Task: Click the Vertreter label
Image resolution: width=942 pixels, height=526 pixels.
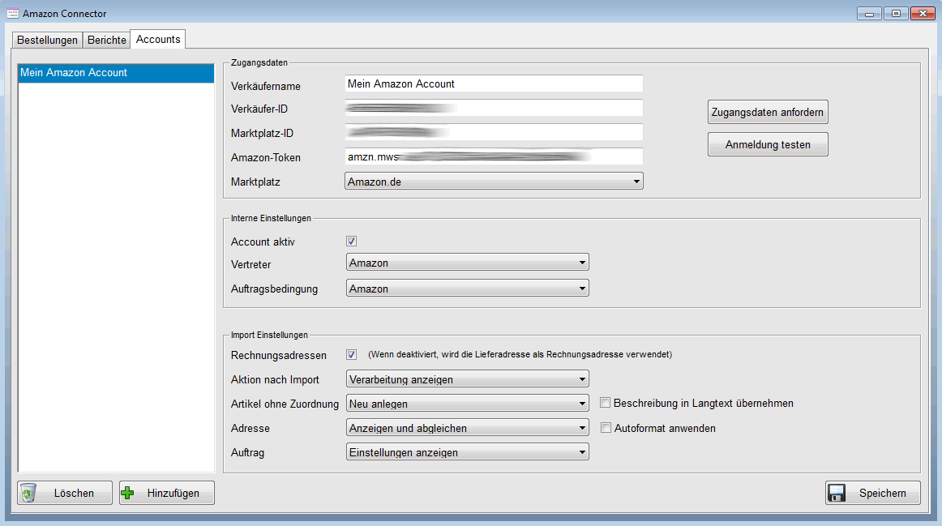Action: [x=250, y=265]
